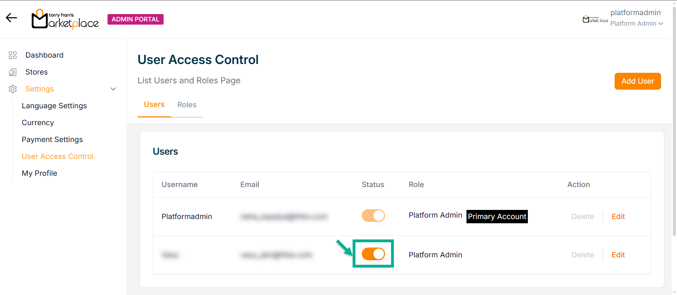
Task: Click the page vertical scrollbar
Action: [674, 141]
